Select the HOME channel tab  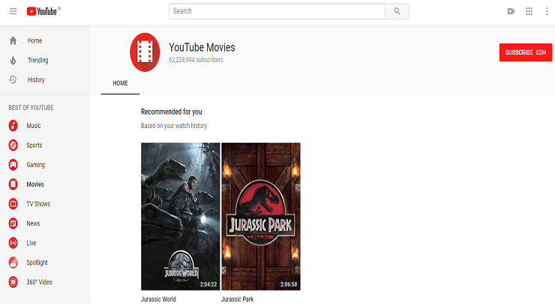120,83
